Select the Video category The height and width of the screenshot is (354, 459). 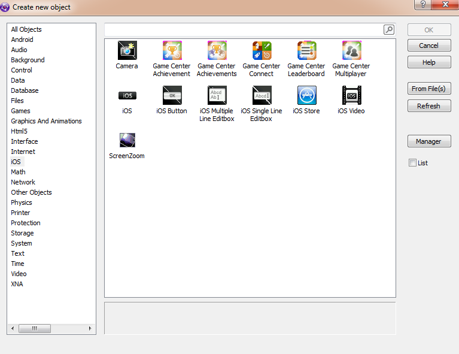19,274
